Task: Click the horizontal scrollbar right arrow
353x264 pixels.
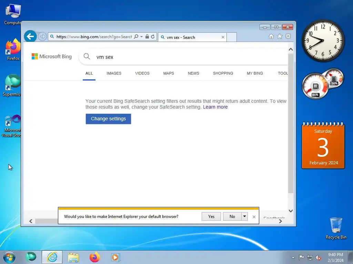Action: click(x=280, y=221)
